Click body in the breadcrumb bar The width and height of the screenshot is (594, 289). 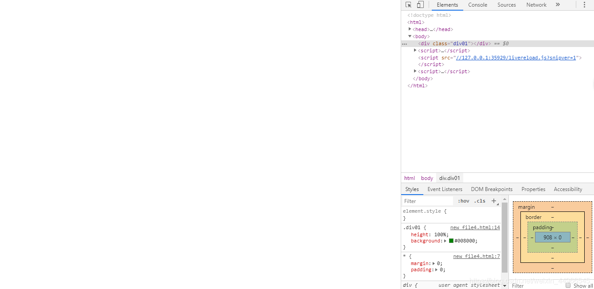click(427, 178)
